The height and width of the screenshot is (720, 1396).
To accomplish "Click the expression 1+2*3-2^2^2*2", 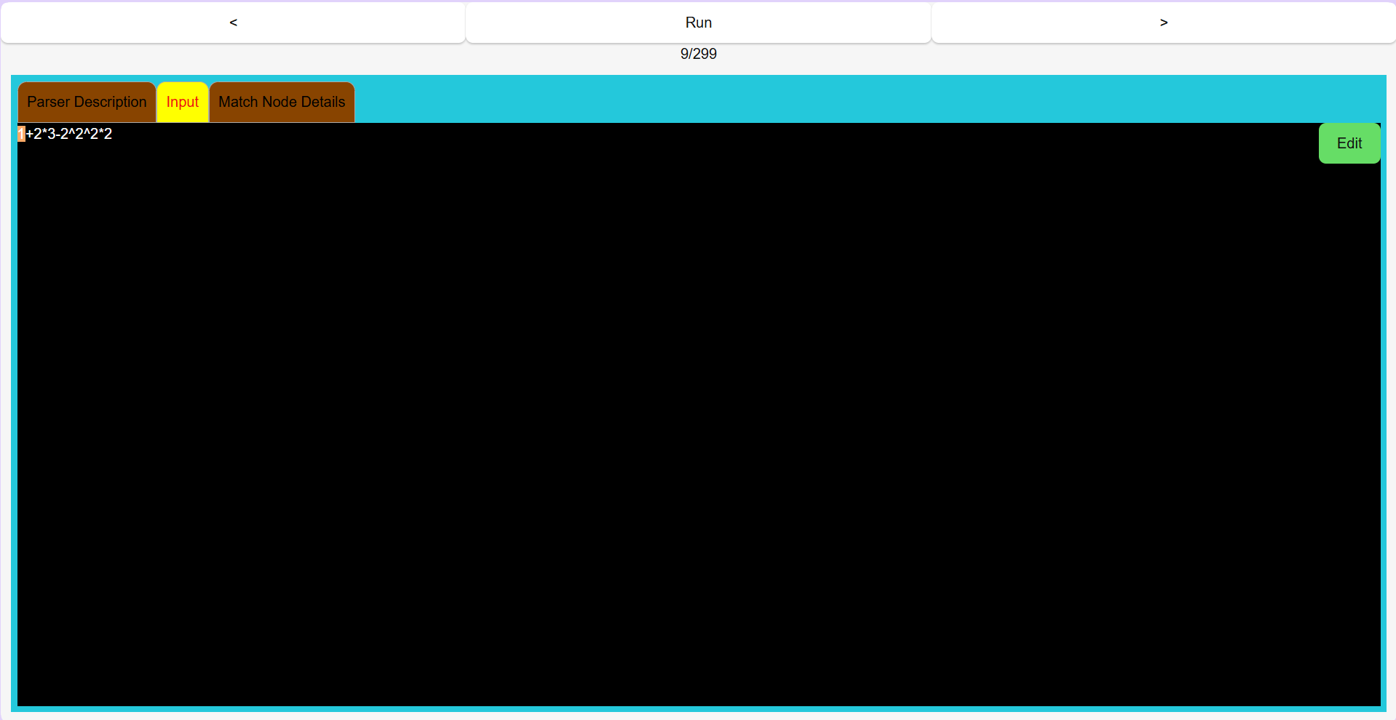I will [66, 133].
